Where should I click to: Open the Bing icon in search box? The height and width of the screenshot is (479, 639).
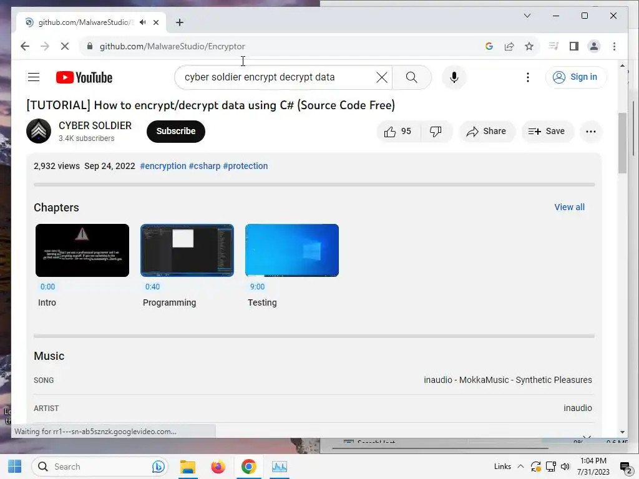coord(158,467)
